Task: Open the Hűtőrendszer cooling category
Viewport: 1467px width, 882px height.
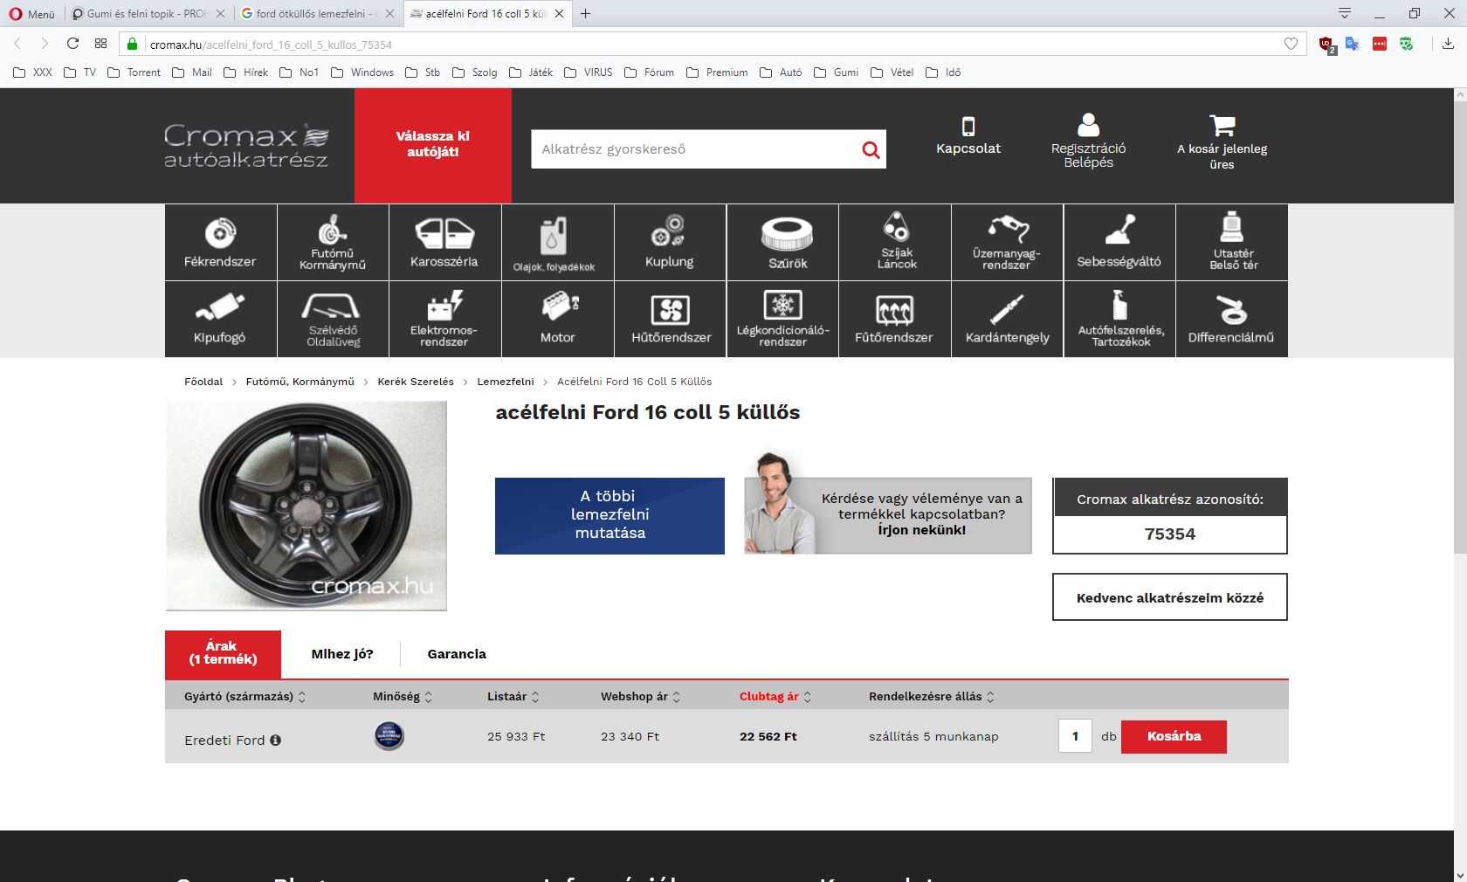Action: point(670,320)
